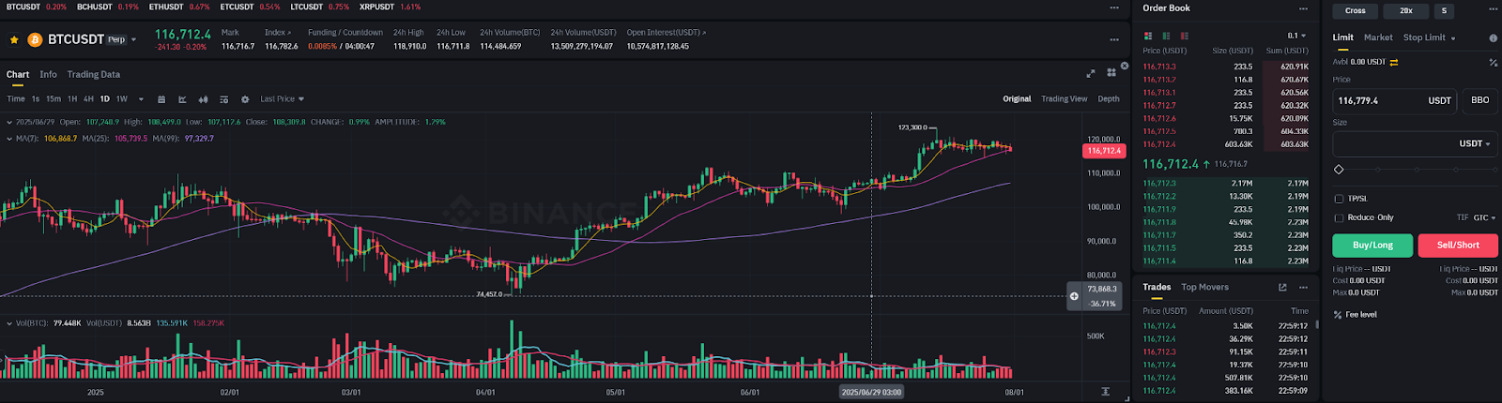
Task: Open the order type info icon
Action: [x=1493, y=38]
